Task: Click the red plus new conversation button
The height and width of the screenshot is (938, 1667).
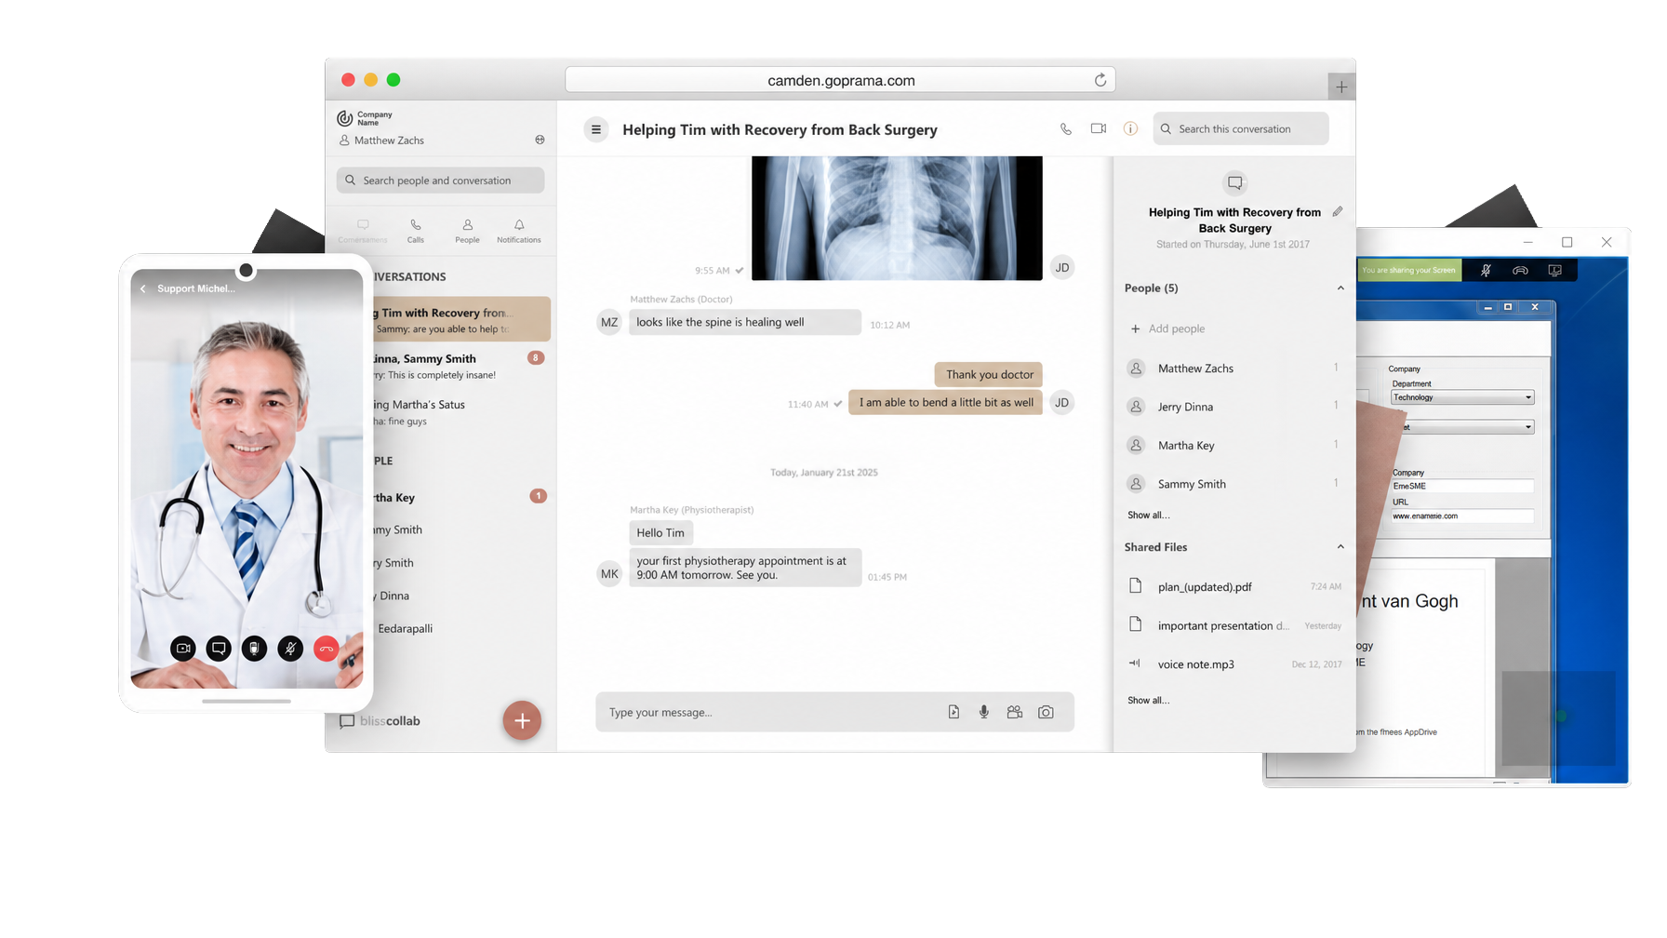Action: (x=522, y=720)
